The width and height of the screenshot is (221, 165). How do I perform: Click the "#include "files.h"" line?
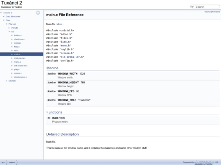[x=59, y=38]
